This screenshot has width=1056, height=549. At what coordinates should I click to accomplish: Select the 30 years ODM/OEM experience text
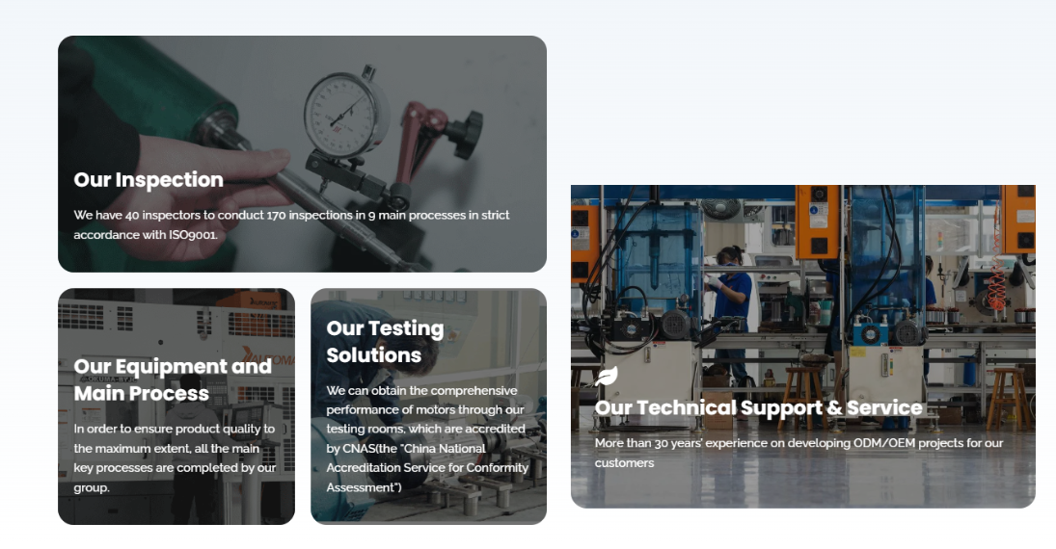coord(799,452)
